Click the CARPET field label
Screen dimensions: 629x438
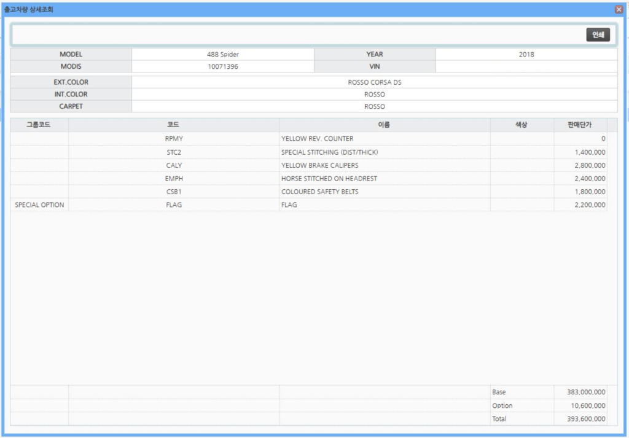click(71, 106)
